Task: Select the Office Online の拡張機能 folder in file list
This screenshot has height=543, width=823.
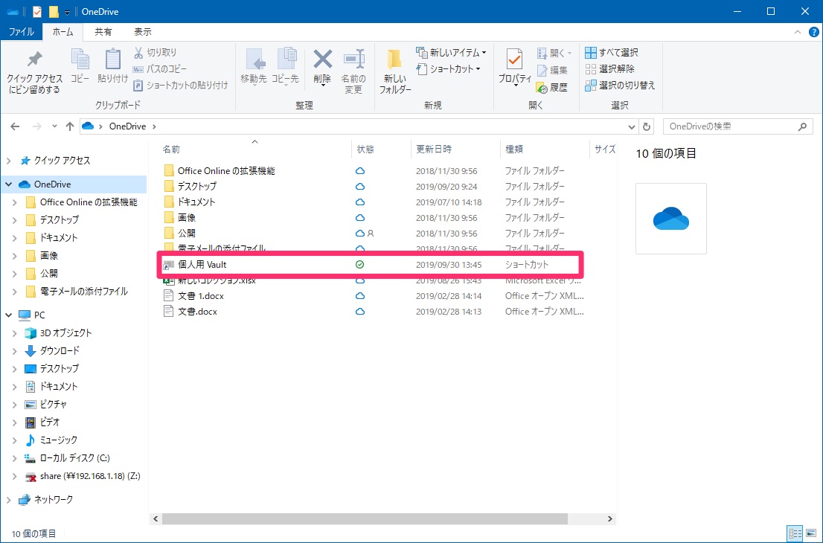Action: (226, 171)
